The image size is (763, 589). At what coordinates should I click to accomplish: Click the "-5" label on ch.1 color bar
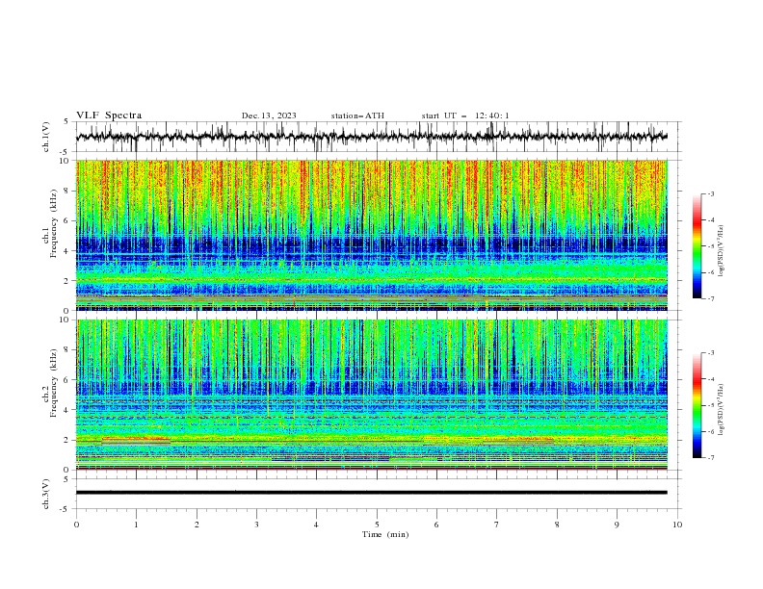[x=711, y=246]
